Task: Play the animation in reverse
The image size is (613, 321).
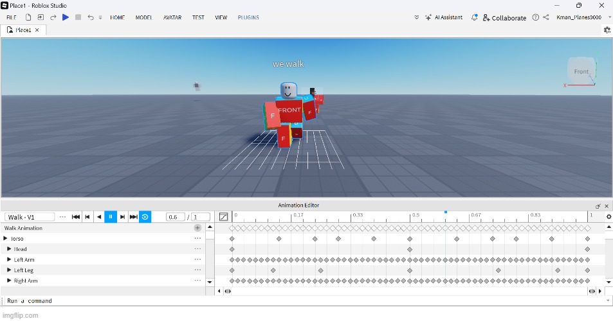Action: 99,217
